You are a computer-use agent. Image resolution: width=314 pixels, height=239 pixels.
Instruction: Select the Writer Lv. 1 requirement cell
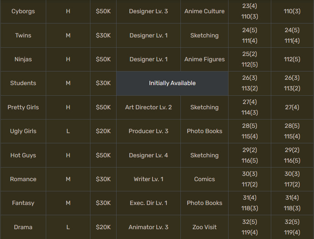(148, 179)
